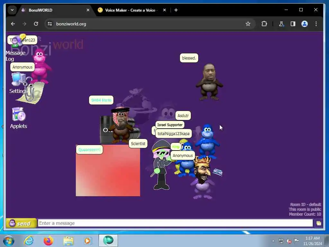The image size is (329, 247).
Task: Open Chrome Labs flask icon
Action: (x=281, y=24)
